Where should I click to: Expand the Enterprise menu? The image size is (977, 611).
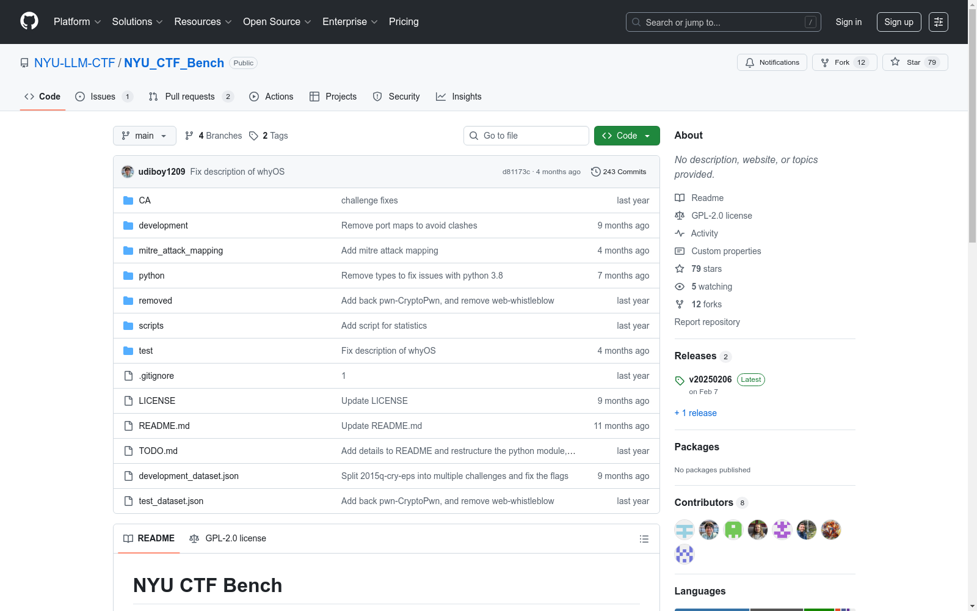click(350, 22)
